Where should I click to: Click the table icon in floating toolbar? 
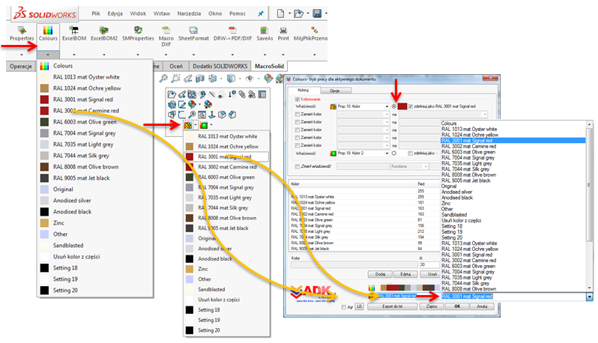coord(262,94)
